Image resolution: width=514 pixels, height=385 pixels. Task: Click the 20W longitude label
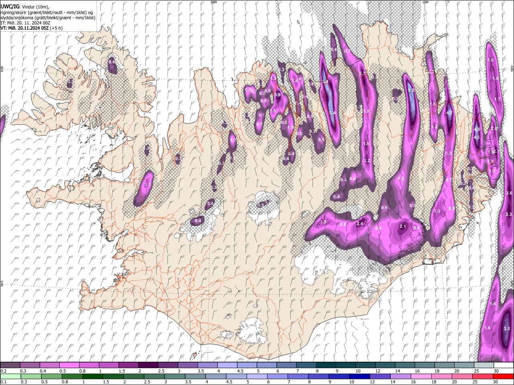click(x=214, y=2)
